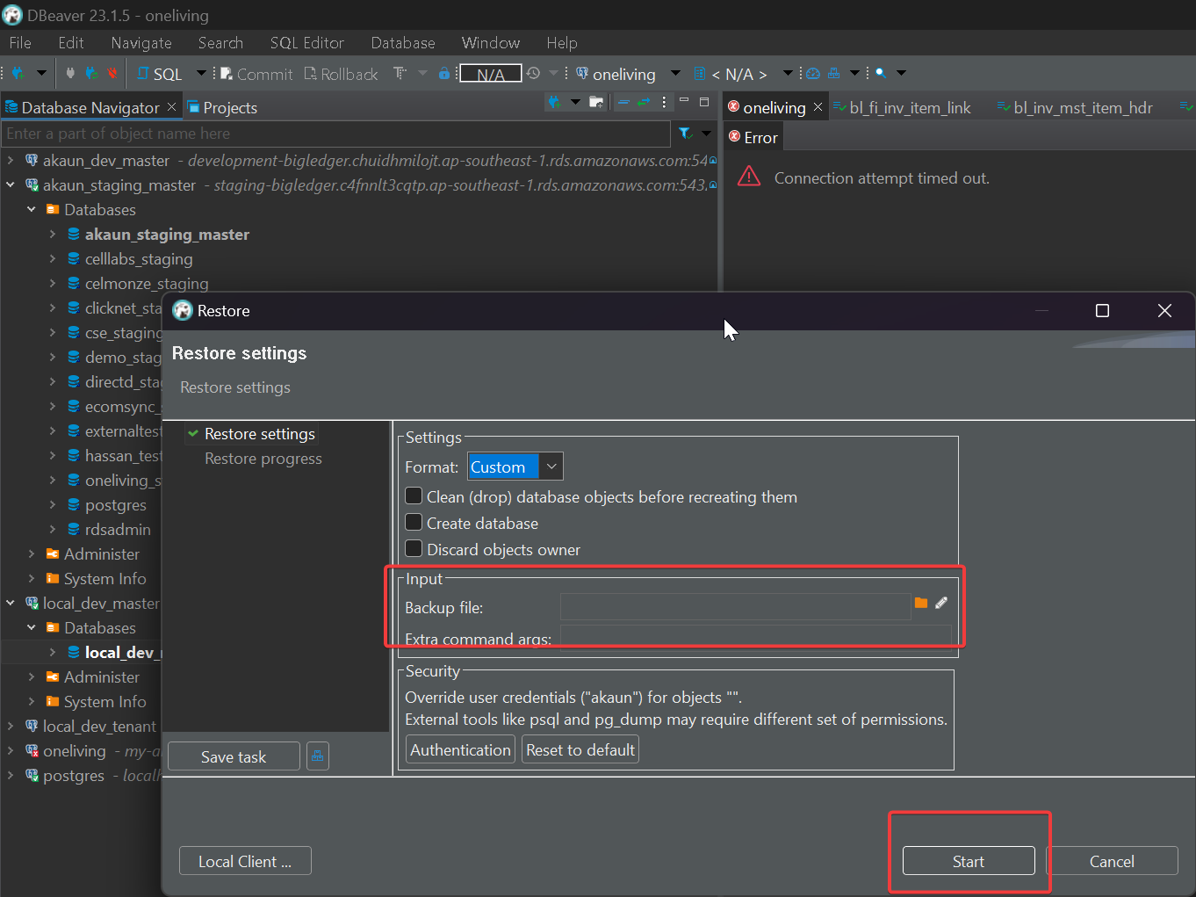Click the New Connection plug icon in the main toolbar
Screen dimensions: 1196x897
pyautogui.click(x=18, y=74)
